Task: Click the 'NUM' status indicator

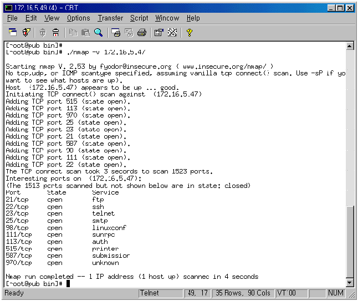Action: point(336,293)
